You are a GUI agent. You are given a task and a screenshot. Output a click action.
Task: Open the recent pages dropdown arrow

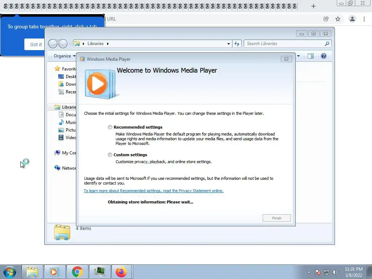[x=70, y=44]
